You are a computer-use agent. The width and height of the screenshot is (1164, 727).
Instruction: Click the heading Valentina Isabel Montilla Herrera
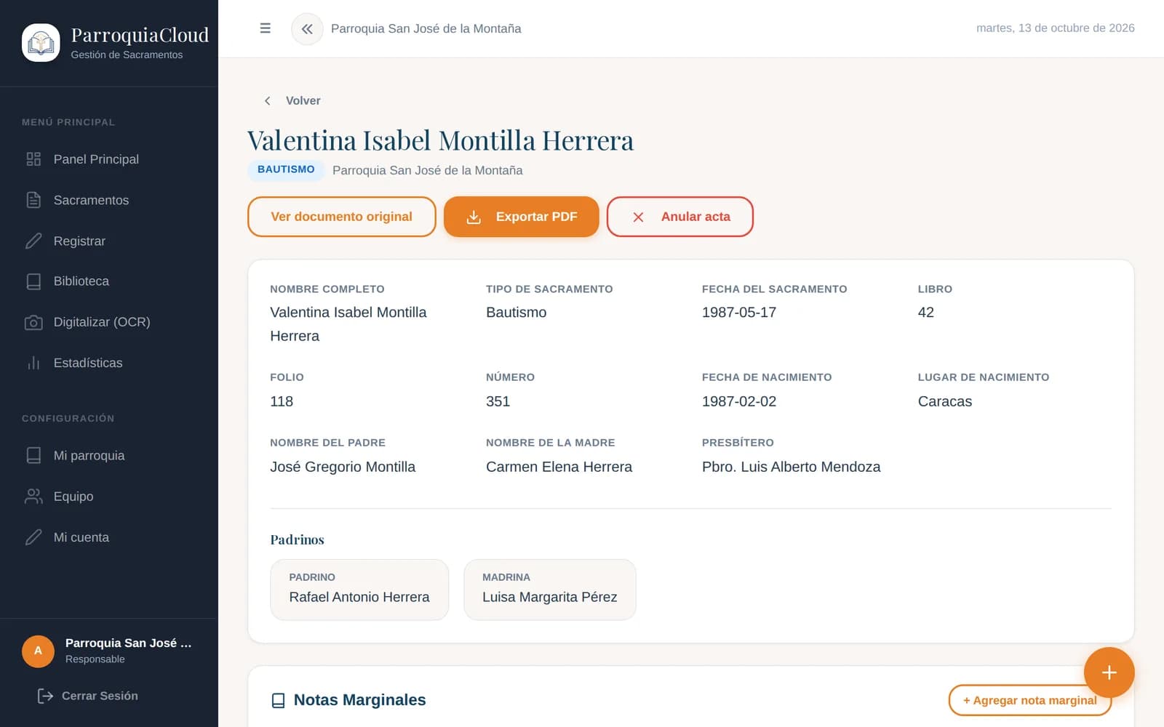point(440,140)
